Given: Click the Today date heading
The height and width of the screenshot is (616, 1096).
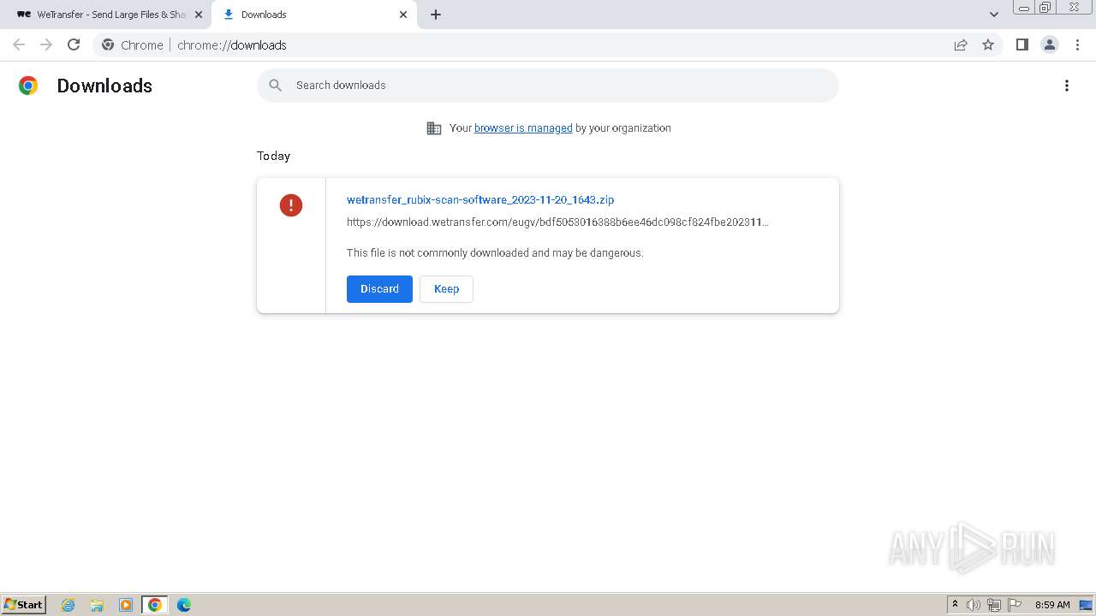Looking at the screenshot, I should [x=274, y=156].
